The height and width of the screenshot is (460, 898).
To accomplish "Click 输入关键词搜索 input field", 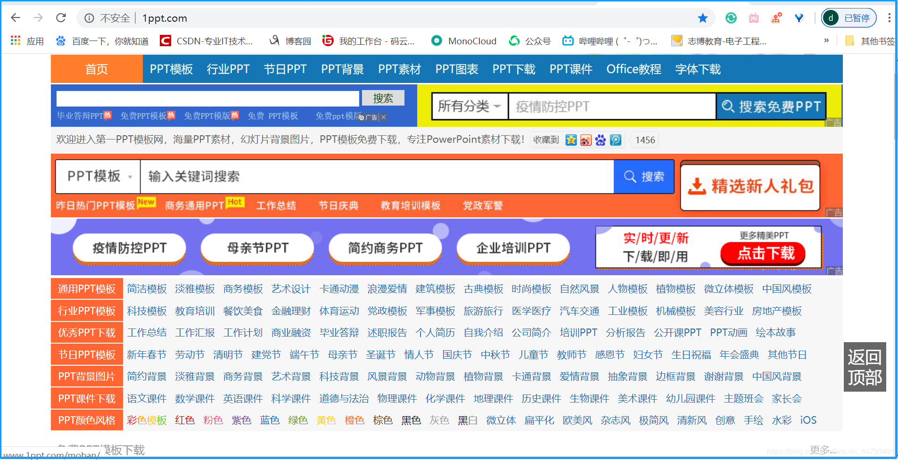I will 377,176.
